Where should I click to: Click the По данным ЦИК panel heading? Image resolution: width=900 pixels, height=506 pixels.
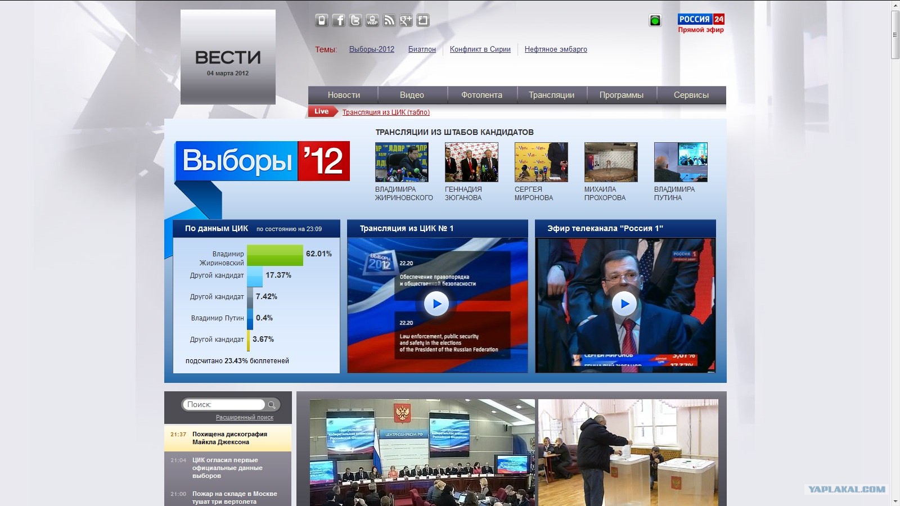tap(217, 228)
